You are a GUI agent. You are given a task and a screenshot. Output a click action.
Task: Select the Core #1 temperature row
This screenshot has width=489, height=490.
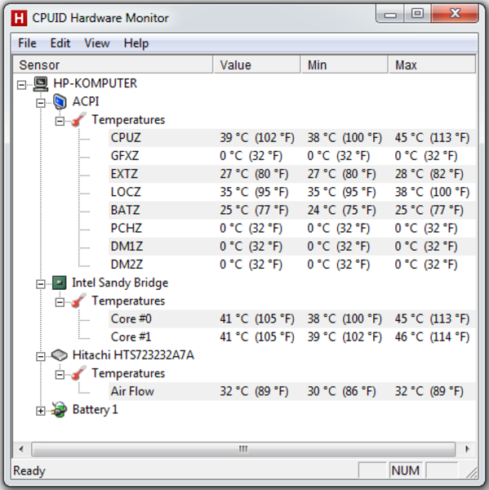coord(291,337)
